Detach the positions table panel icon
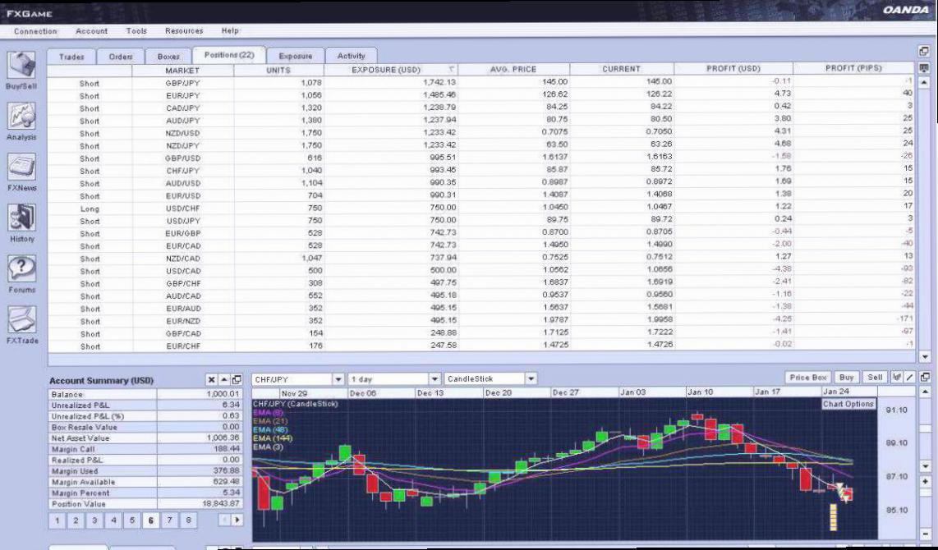Screen dimensions: 938x550 pos(924,52)
